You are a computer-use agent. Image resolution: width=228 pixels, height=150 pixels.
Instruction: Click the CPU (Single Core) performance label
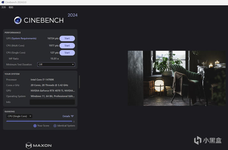tap(16, 53)
